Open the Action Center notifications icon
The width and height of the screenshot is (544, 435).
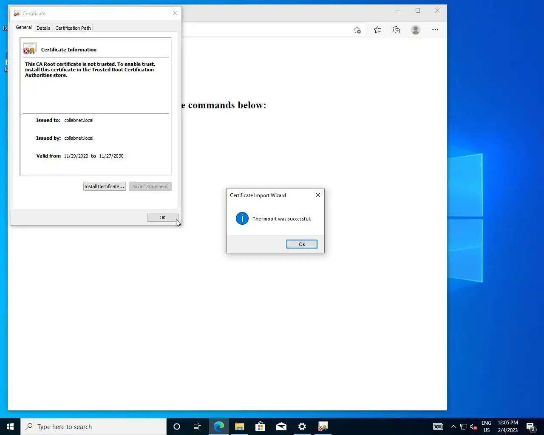[531, 427]
